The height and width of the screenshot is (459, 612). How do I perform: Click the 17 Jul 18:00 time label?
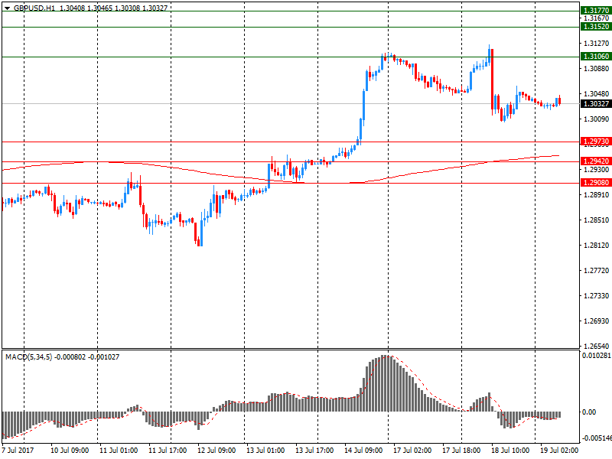[461, 450]
